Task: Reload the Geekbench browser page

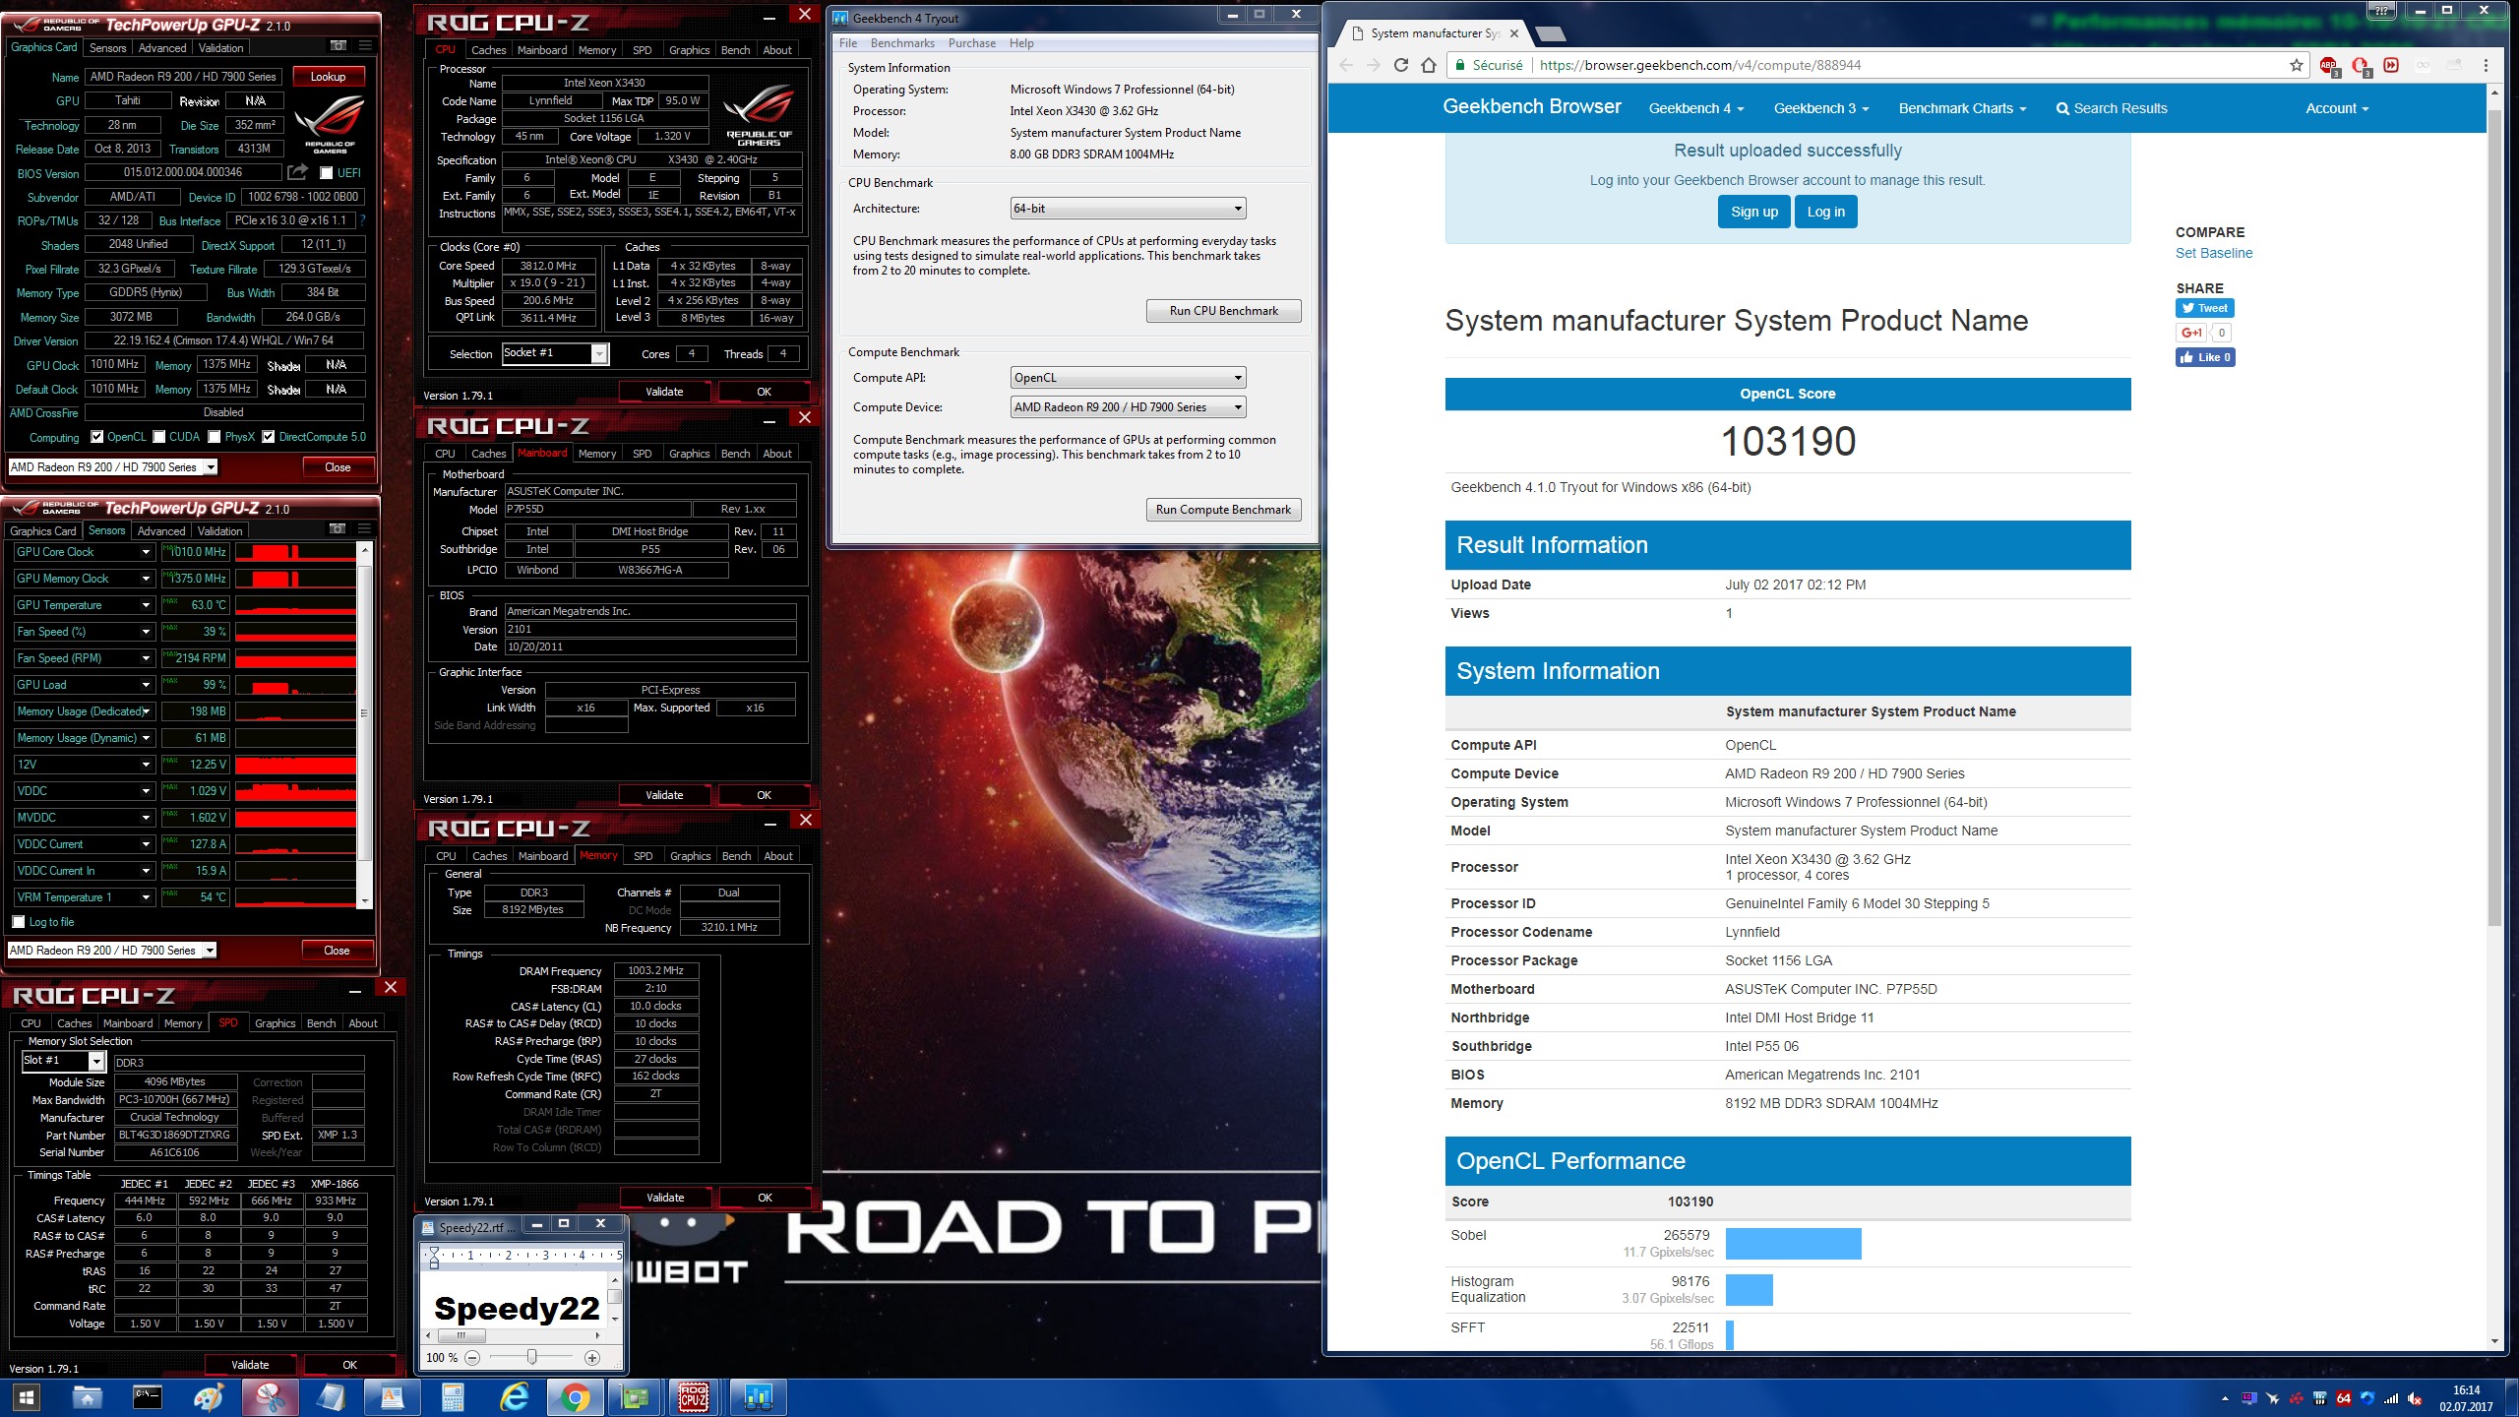Action: click(1401, 65)
